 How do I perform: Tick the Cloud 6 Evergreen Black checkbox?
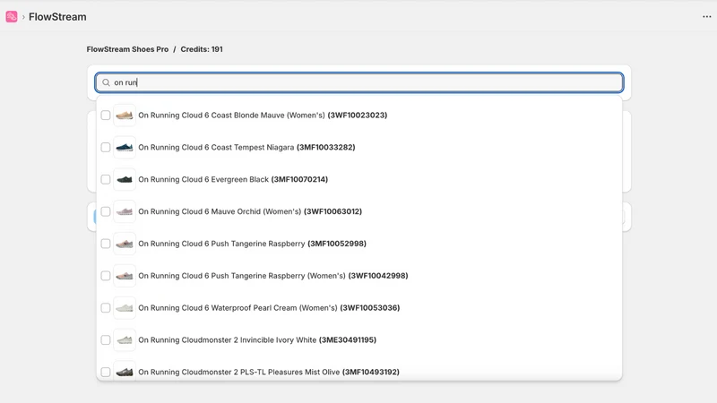click(x=106, y=180)
